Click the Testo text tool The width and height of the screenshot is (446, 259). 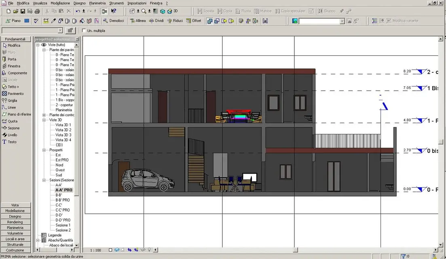point(9,142)
